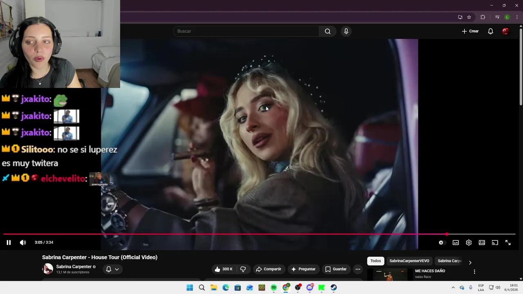Open Chrome three-dot main menu
The image size is (523, 294).
tap(517, 17)
